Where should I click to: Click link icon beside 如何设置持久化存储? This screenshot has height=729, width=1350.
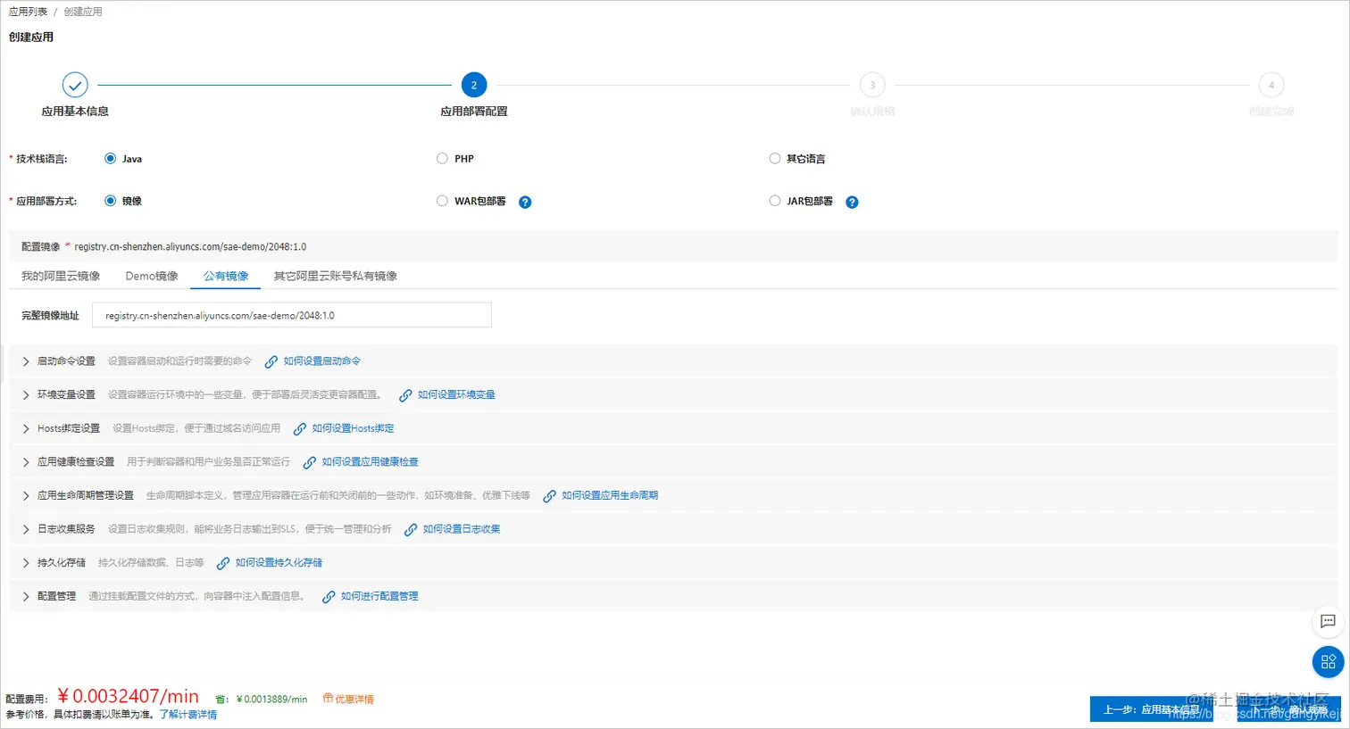(223, 564)
